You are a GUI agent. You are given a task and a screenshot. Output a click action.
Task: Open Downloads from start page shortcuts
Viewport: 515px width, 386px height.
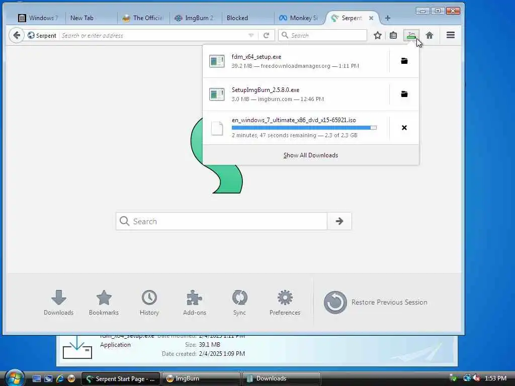coord(58,303)
